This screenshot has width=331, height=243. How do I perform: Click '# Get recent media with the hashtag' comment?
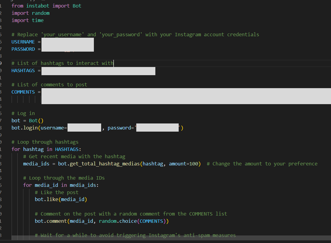coord(74,157)
